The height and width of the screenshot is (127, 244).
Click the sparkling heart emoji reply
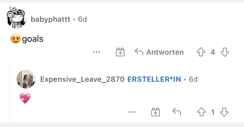(25, 98)
